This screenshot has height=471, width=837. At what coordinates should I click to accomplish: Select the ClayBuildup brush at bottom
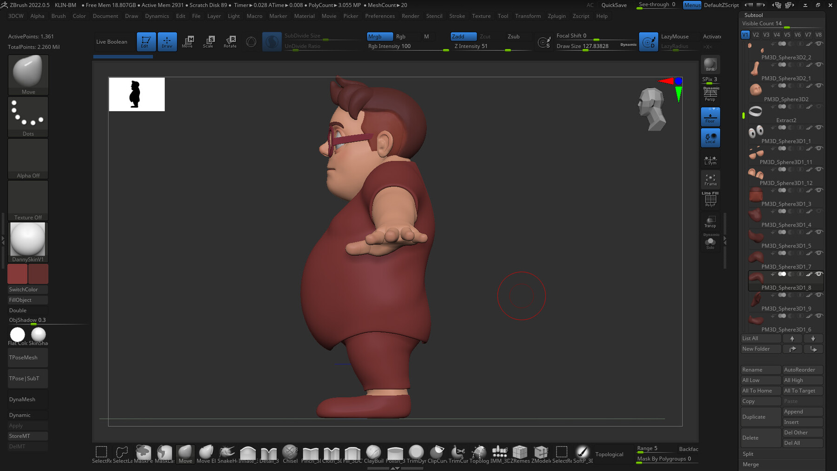(373, 454)
